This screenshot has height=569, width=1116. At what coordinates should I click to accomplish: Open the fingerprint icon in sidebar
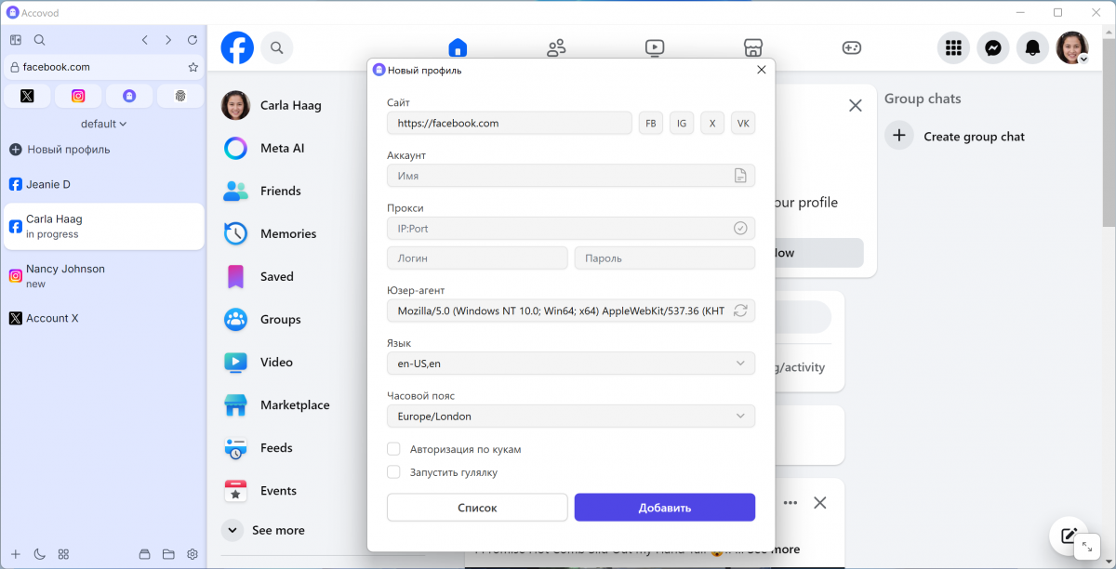180,96
